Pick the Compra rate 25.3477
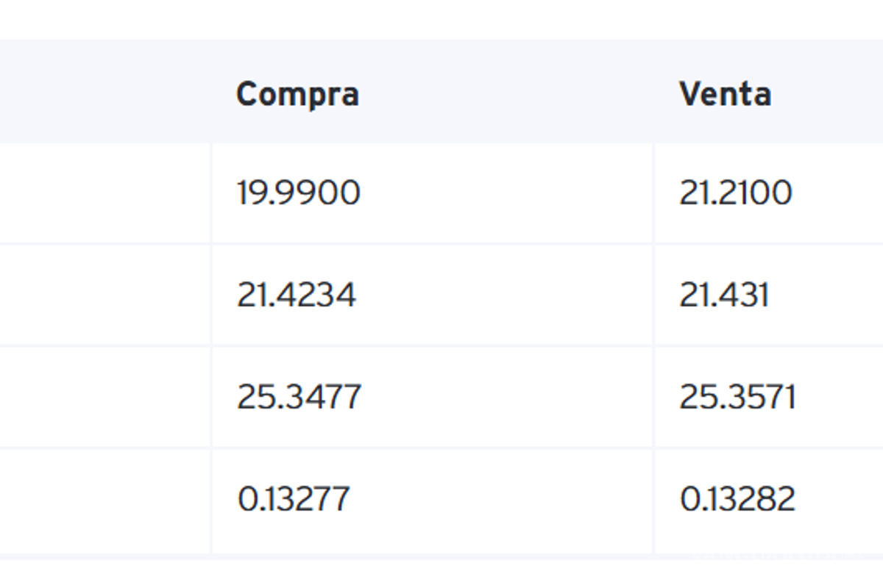This screenshot has height=588, width=883. pos(299,398)
